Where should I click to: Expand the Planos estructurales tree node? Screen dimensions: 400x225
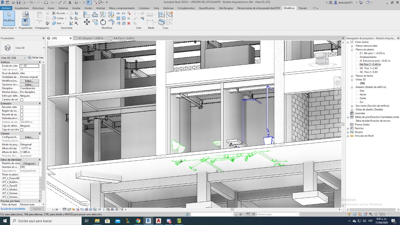(352, 46)
